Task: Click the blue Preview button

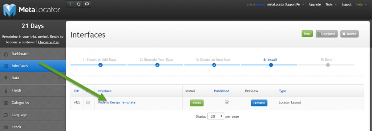Action: [259, 103]
